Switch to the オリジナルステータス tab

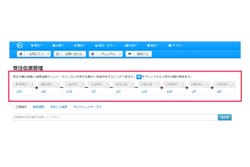87,107
